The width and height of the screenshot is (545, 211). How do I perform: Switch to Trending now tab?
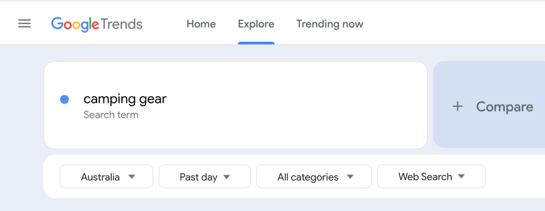330,24
